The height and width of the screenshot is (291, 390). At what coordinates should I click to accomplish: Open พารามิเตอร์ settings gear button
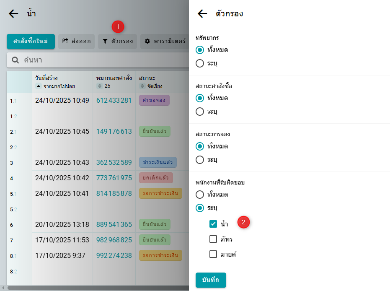click(165, 42)
